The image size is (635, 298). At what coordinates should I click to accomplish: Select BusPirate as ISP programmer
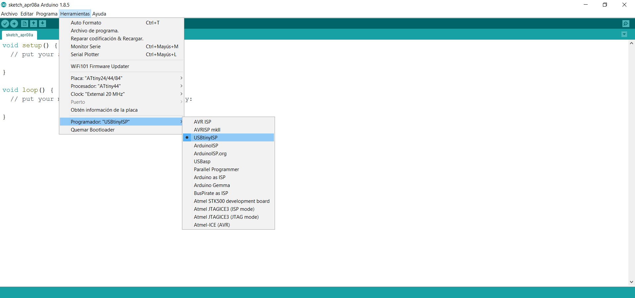228,193
